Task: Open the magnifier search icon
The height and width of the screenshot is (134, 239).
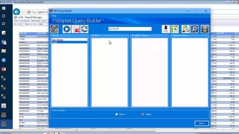Action: 194,29
